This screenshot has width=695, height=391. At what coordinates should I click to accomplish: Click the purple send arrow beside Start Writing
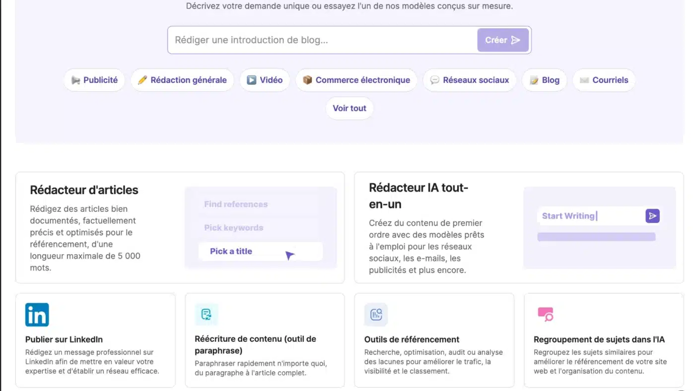(652, 216)
